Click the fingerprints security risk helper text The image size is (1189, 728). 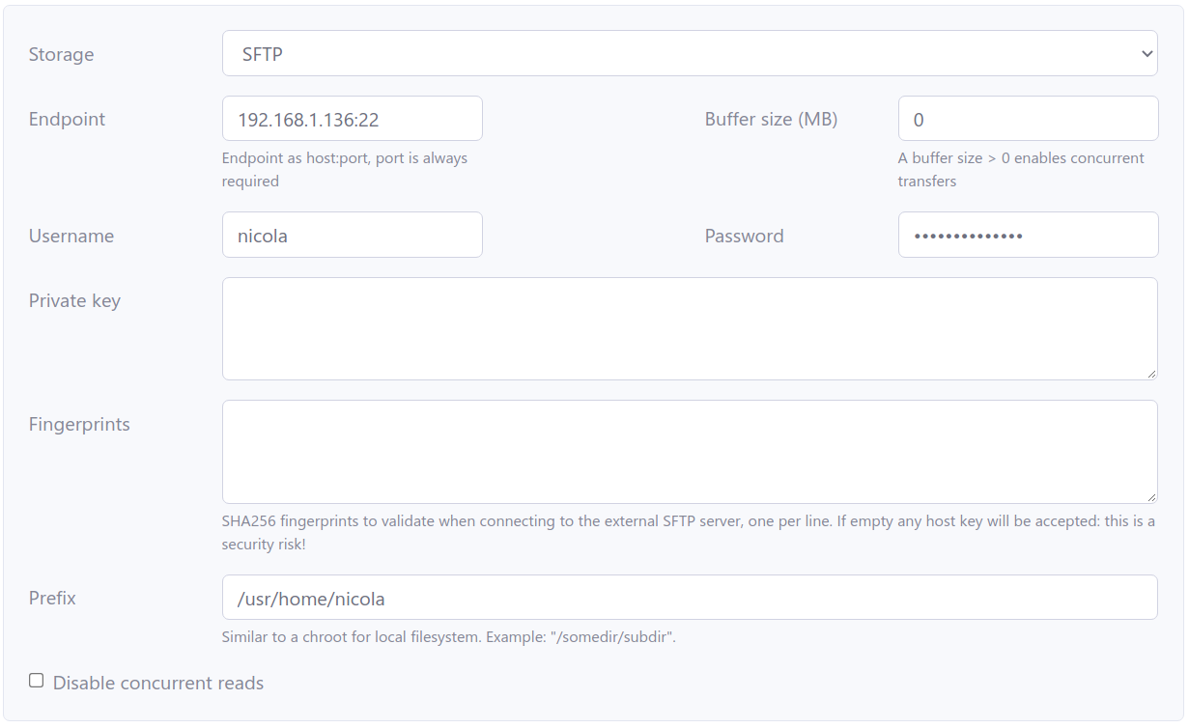[x=689, y=532]
